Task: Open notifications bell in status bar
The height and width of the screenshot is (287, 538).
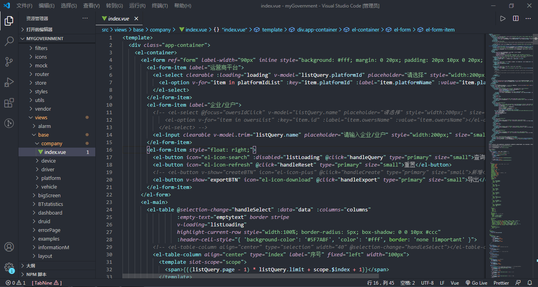Action: [x=529, y=283]
